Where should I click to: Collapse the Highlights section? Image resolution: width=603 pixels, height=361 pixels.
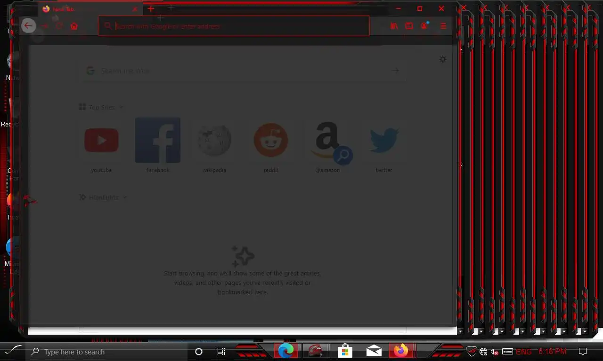coord(103,197)
